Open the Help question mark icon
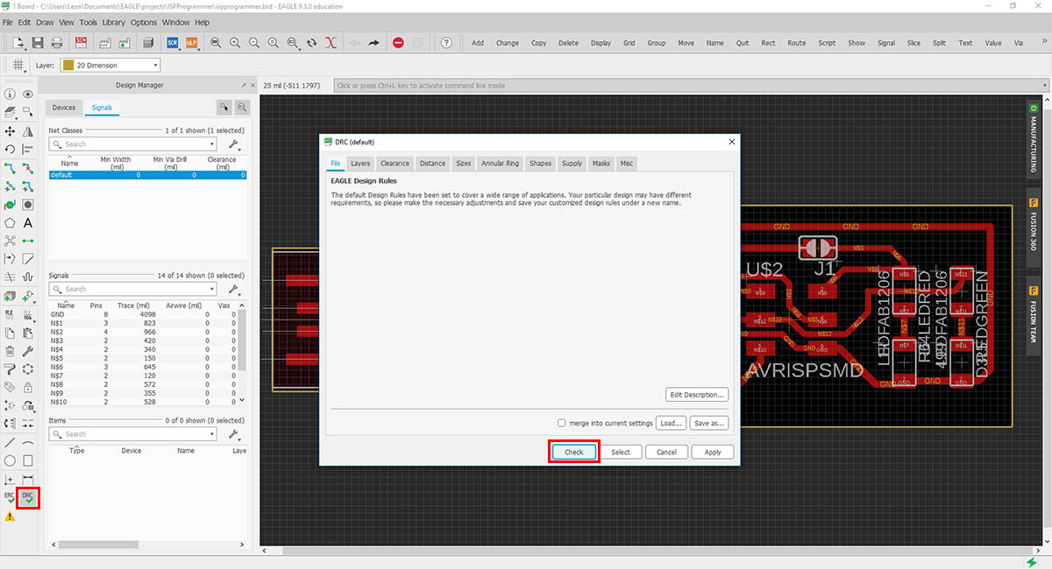 tap(446, 43)
